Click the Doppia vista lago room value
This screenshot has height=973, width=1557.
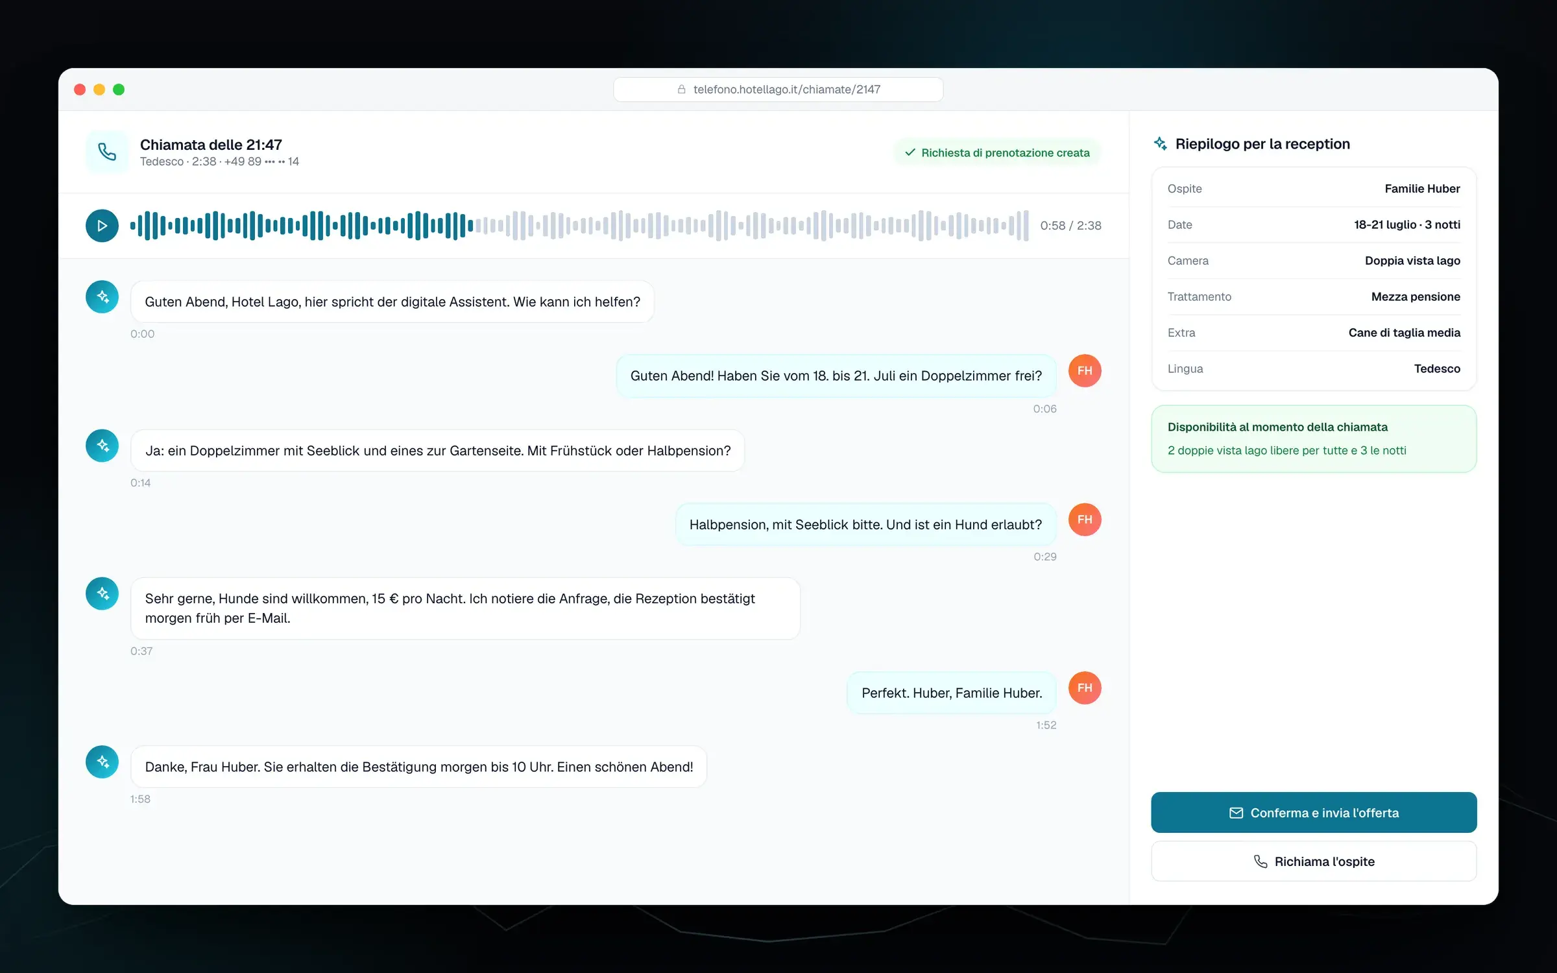[x=1412, y=261]
